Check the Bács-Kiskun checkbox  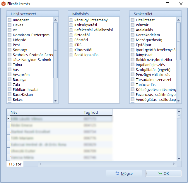(x=10, y=95)
